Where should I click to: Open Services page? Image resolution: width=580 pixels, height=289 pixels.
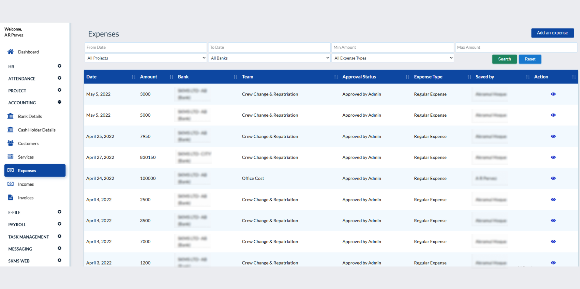coord(26,157)
